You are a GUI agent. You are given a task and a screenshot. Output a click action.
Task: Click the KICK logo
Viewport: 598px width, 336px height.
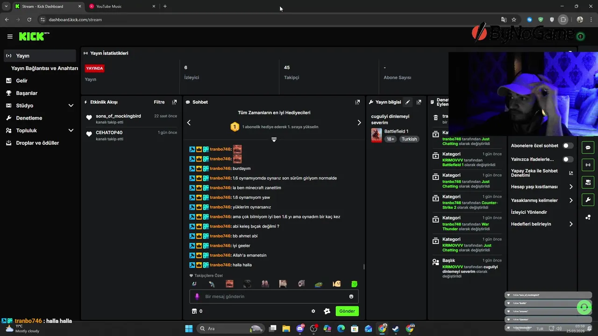pos(34,36)
